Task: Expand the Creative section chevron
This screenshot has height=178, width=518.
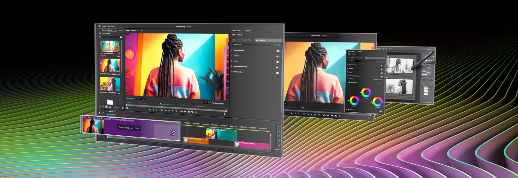Action: 232,56
